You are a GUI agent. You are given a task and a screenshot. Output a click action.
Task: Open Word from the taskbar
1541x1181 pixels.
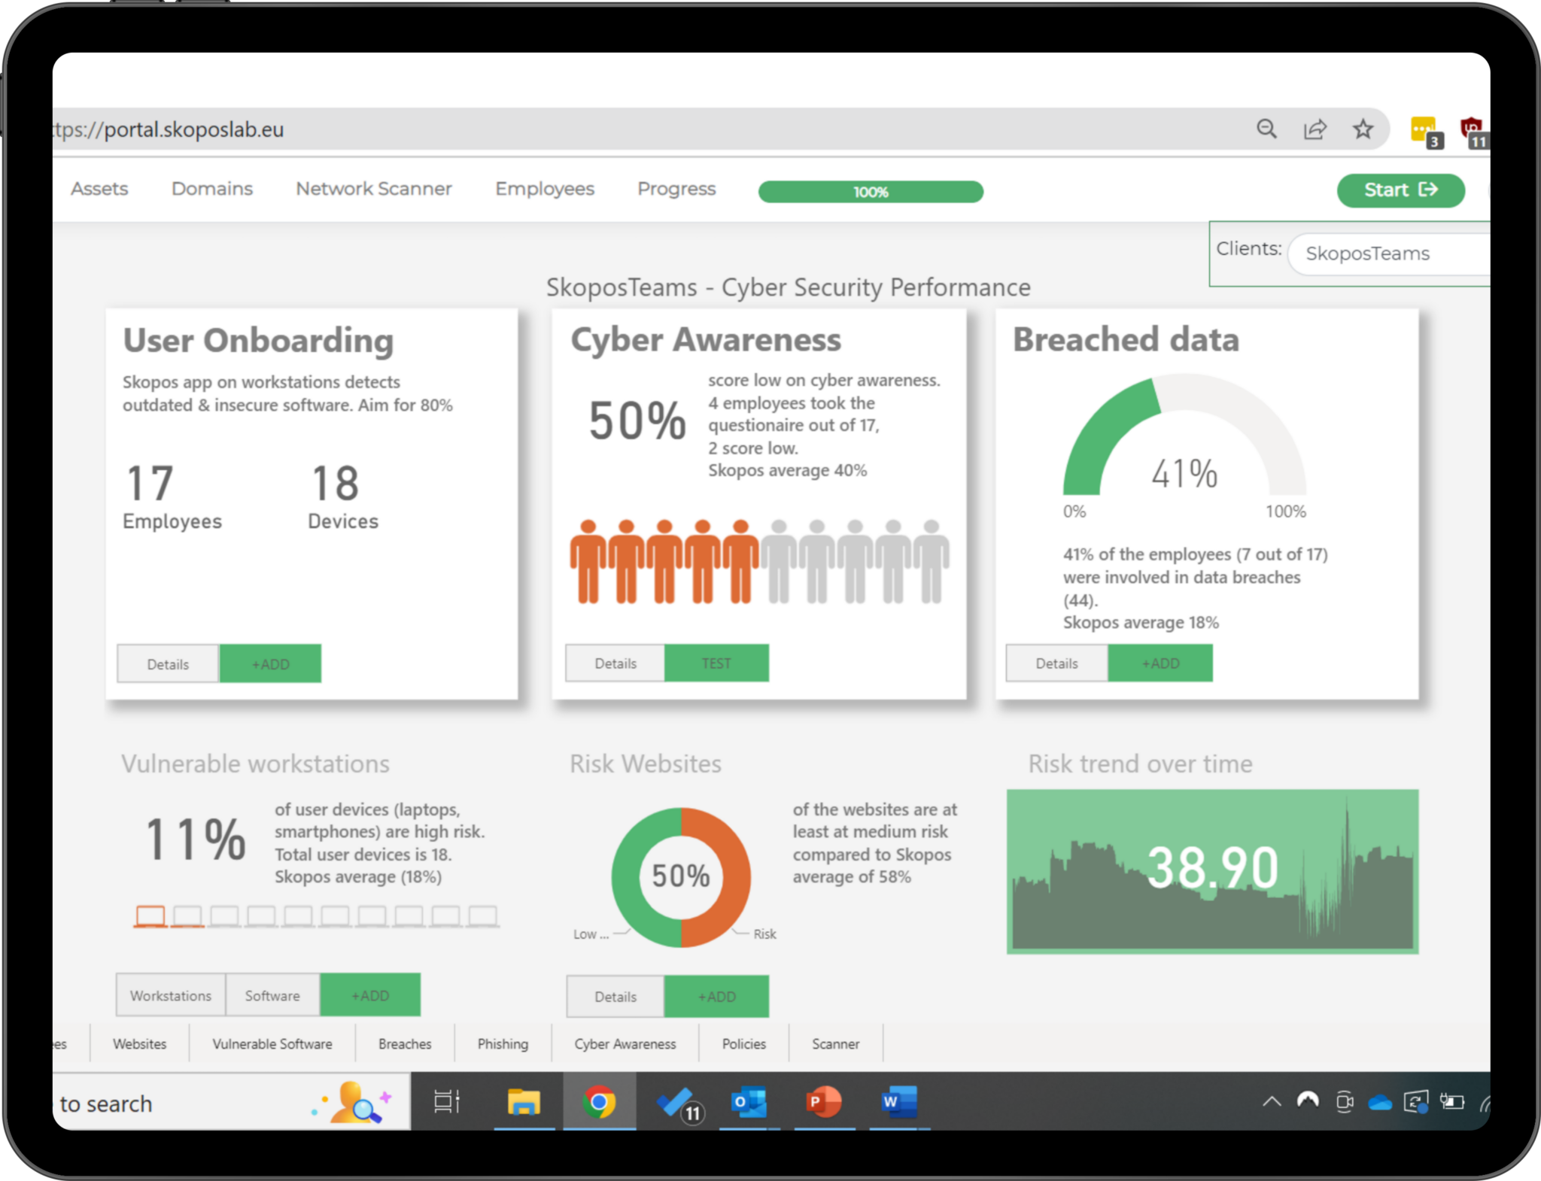pos(899,1102)
